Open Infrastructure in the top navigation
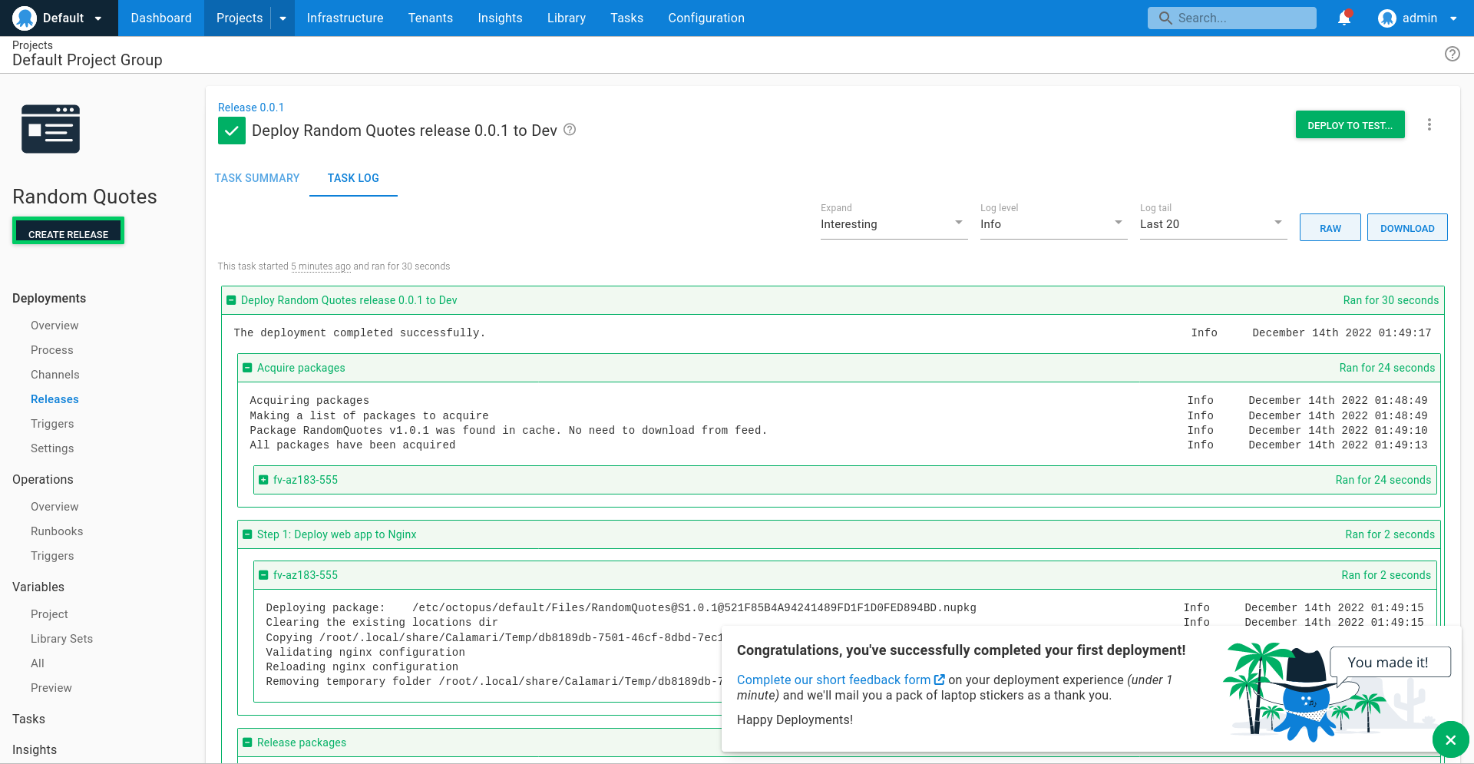Screen dimensions: 1474x764 tap(345, 18)
